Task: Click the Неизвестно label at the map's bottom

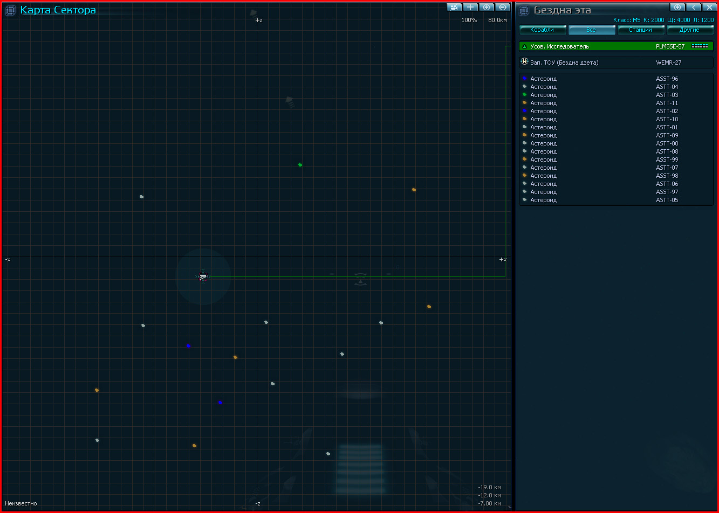Action: [21, 503]
